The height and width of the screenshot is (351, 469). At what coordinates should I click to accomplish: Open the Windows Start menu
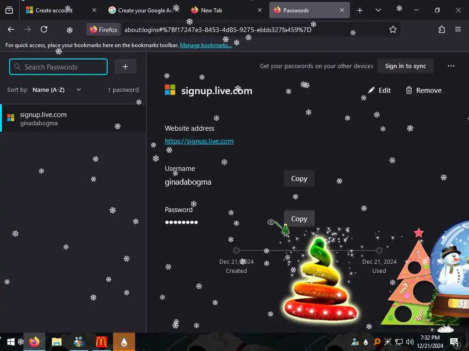pyautogui.click(x=11, y=342)
